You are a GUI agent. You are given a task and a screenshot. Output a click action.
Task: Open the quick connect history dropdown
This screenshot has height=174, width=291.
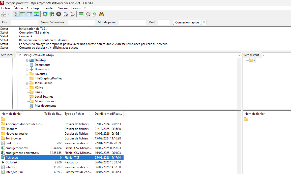[x=204, y=22]
